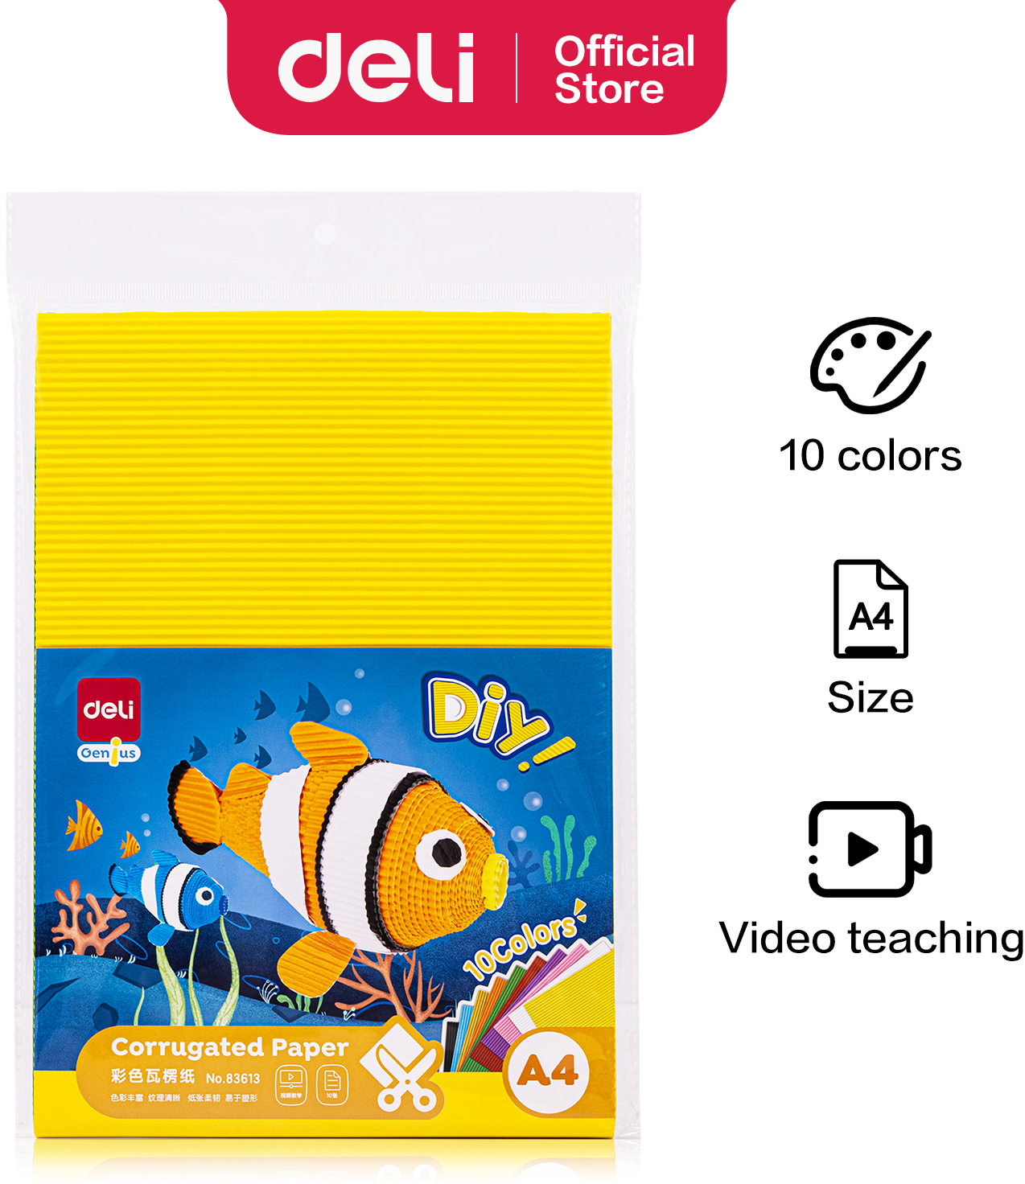Click the deli logo in the red banner
This screenshot has width=1025, height=1184.
coord(377,68)
